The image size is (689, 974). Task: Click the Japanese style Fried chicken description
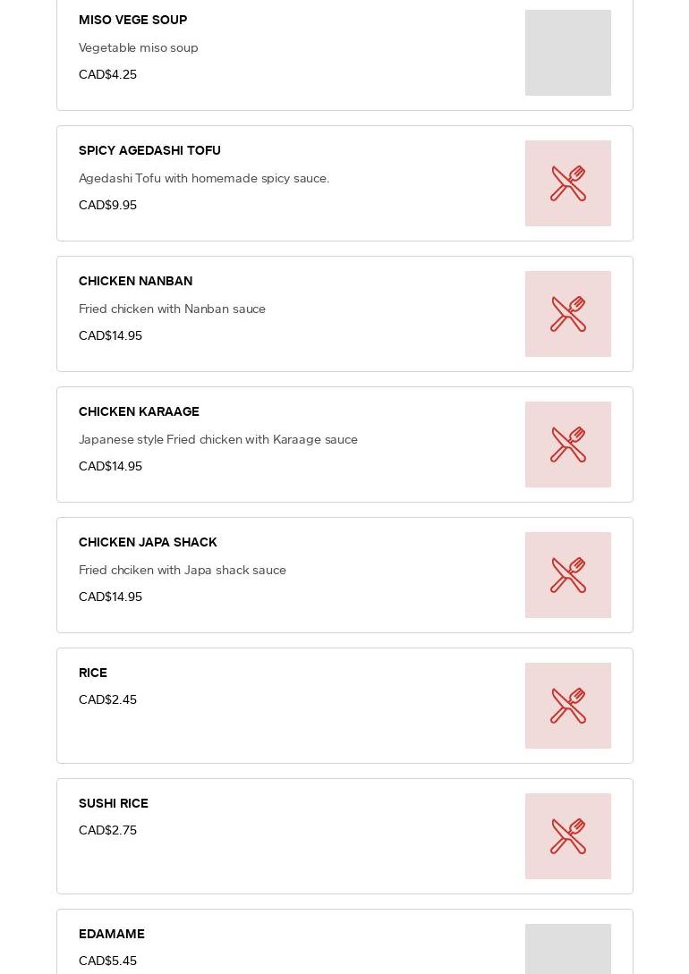[218, 439]
